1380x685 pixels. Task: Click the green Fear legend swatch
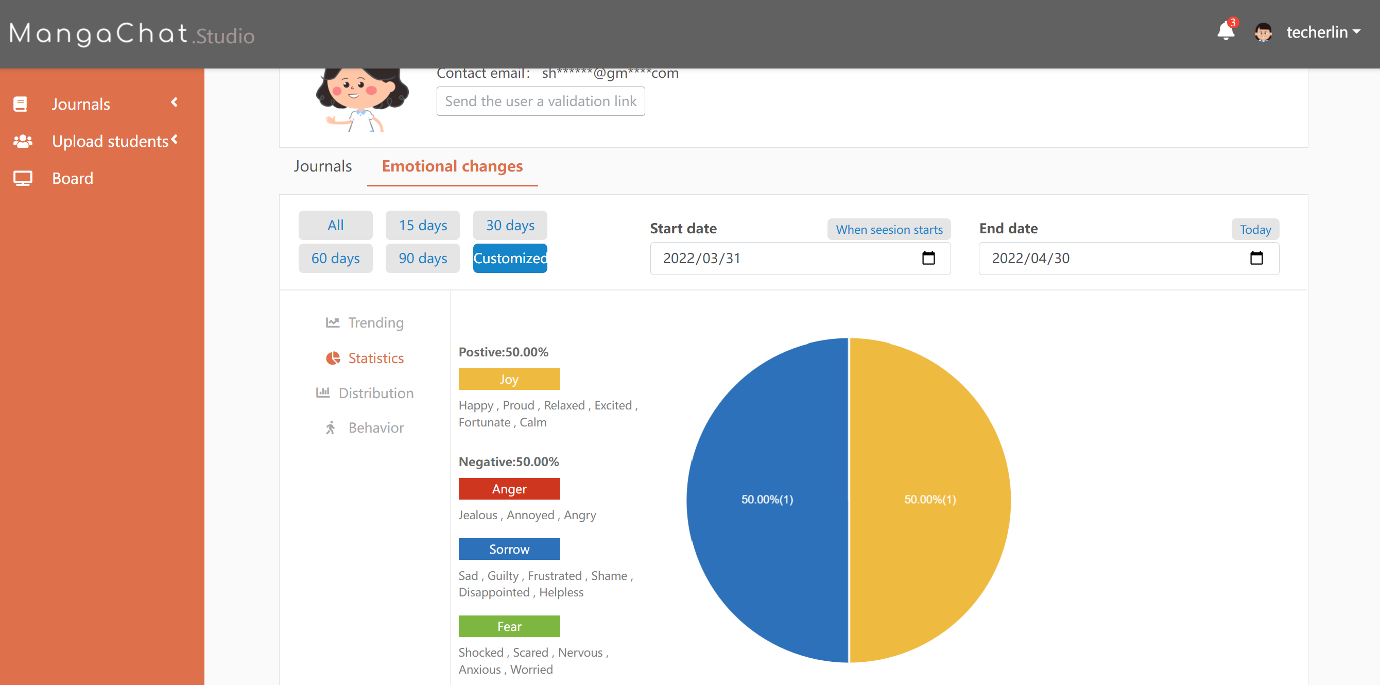coord(509,626)
